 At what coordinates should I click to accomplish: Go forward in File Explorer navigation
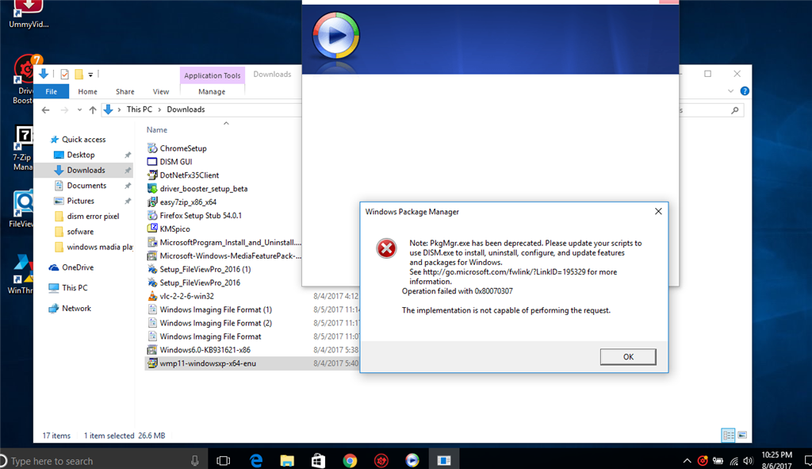pyautogui.click(x=64, y=110)
